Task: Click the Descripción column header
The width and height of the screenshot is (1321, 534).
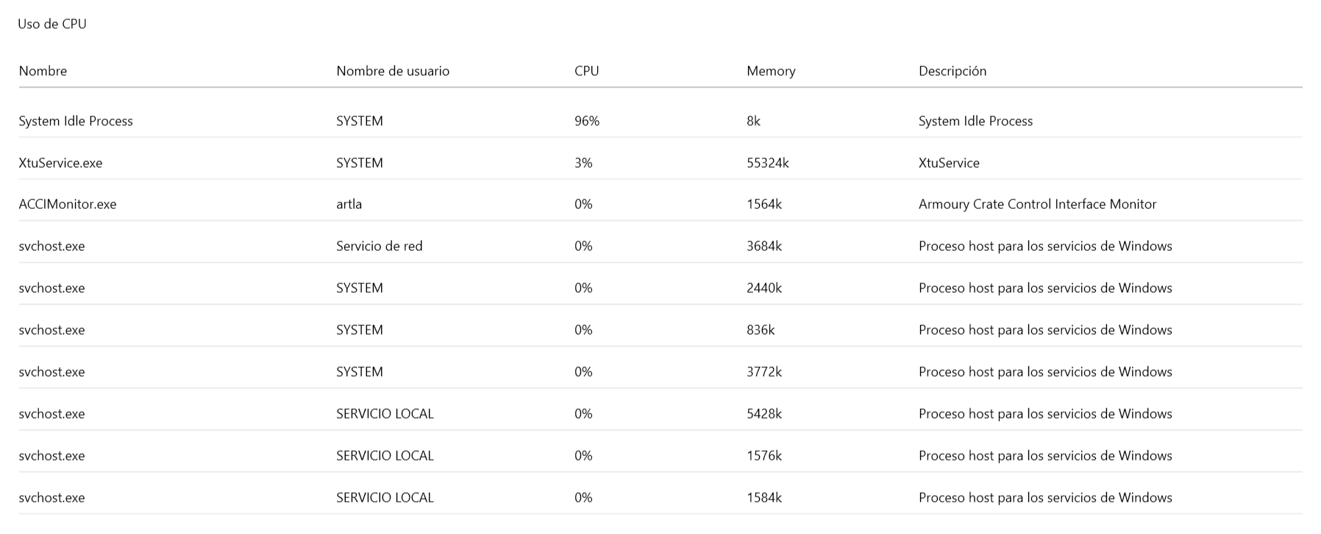Action: click(953, 71)
